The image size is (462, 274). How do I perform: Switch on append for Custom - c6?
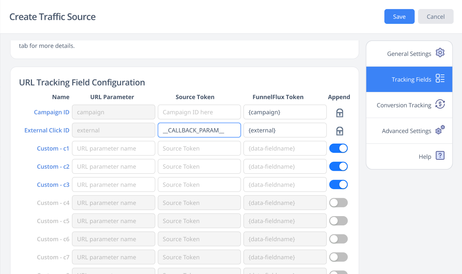pos(338,239)
